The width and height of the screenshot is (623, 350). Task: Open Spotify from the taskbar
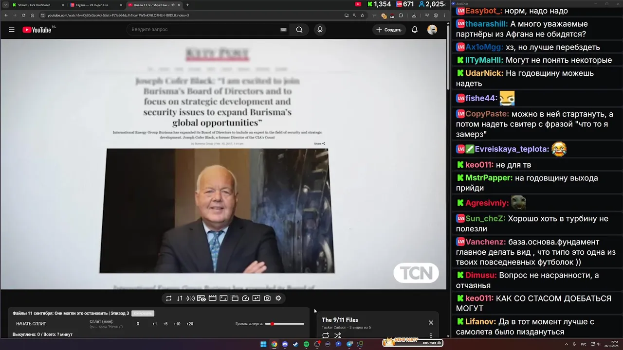point(306,344)
